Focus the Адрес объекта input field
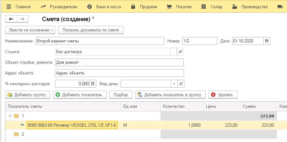 point(119,73)
